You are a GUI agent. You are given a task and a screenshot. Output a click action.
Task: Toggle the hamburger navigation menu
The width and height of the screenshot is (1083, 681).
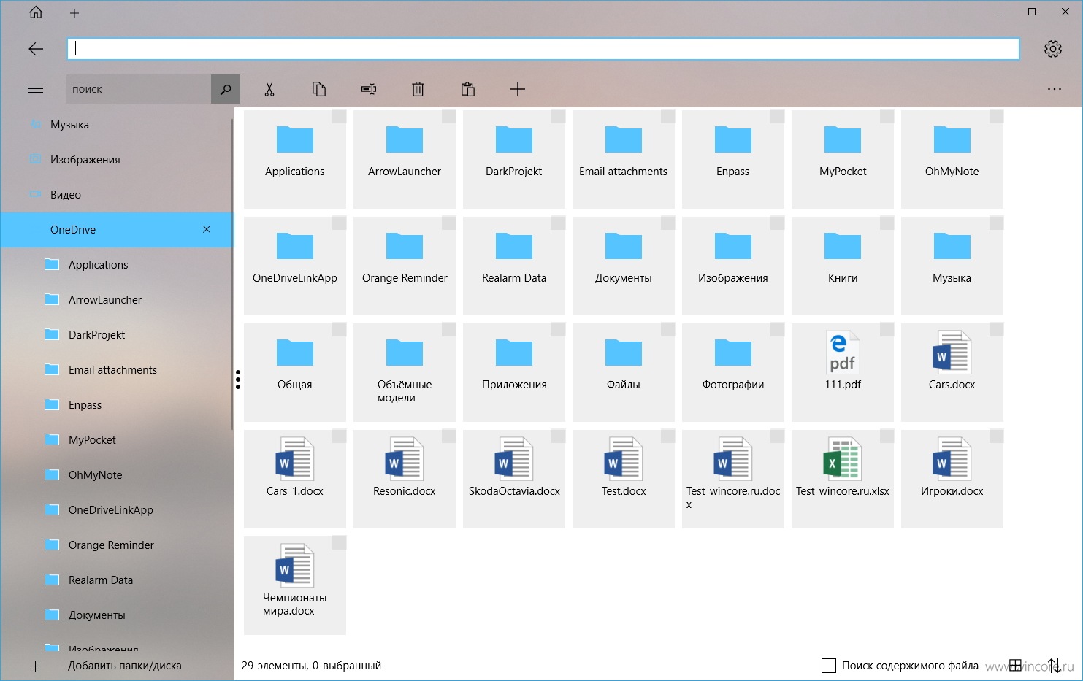pyautogui.click(x=36, y=89)
